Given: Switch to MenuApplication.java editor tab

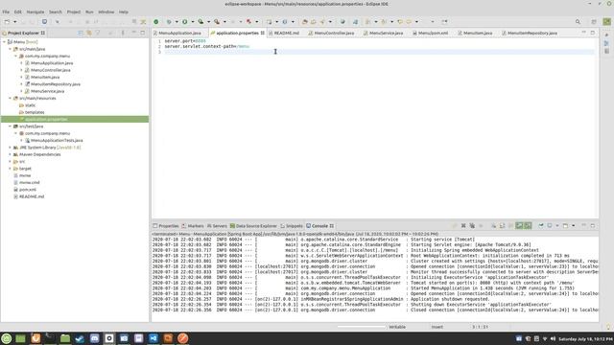Looking at the screenshot, I should (179, 34).
